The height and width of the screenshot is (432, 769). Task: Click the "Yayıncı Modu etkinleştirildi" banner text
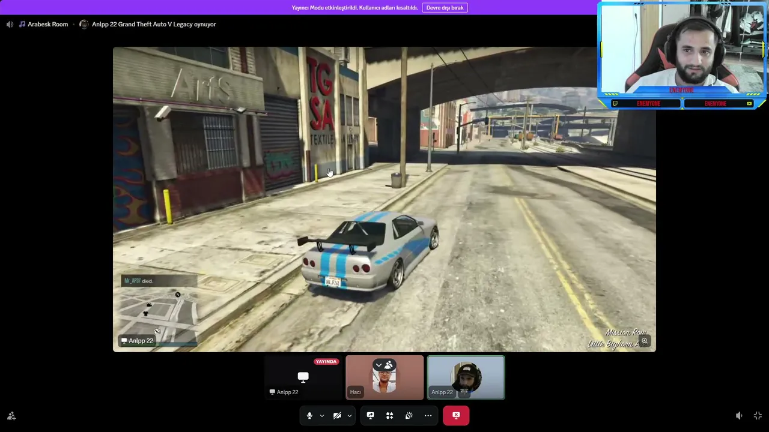pos(354,8)
